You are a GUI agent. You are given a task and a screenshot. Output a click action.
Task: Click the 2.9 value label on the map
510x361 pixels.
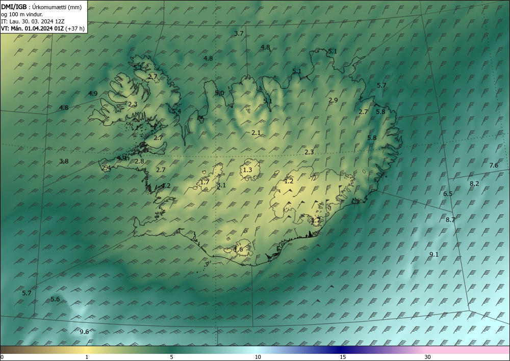[x=333, y=100]
